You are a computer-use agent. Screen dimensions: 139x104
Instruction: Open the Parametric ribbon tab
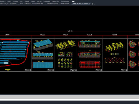coord(3,1)
